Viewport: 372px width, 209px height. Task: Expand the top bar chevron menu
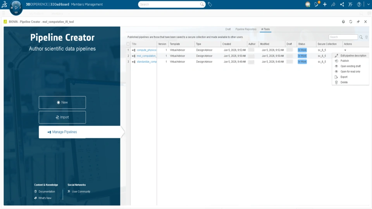pos(369,4)
